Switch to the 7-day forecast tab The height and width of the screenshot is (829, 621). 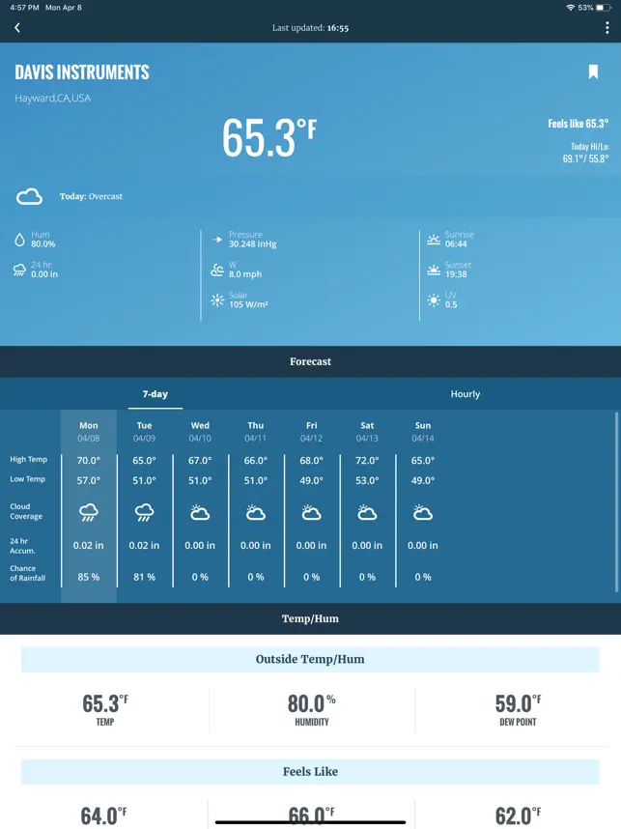point(155,394)
